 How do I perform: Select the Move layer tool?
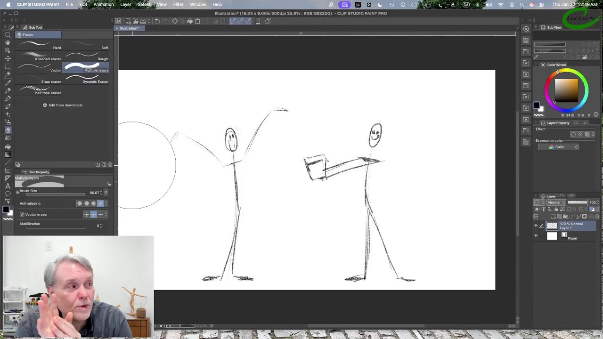(8, 58)
